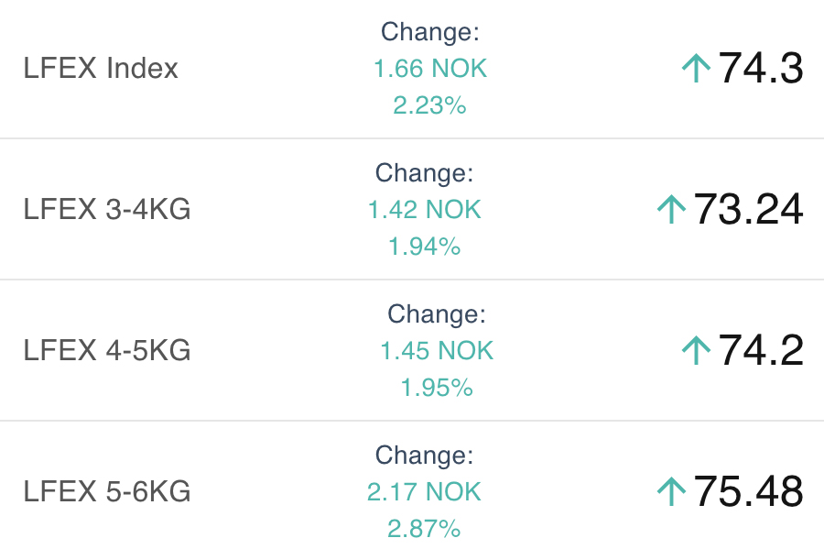This screenshot has height=560, width=824.
Task: Select the LFEX 3-4KG label
Action: point(107,210)
